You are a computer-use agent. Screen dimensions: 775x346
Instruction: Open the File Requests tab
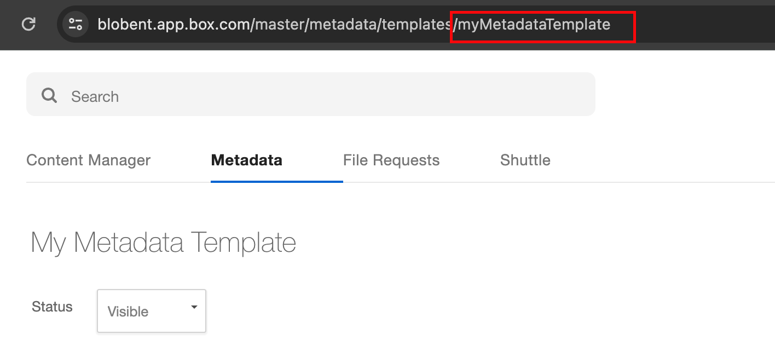tap(391, 160)
